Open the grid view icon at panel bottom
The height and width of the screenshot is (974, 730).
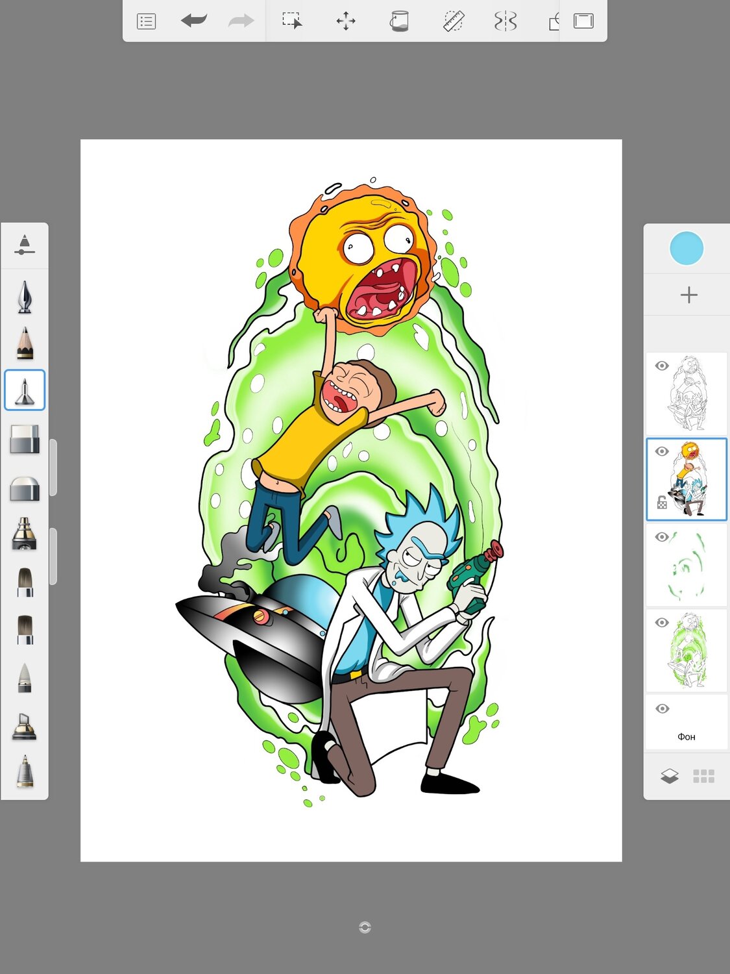pos(703,776)
